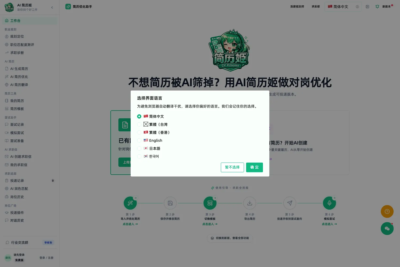
Task: Click step 1 导入并优化简历 wand icon
Action: click(x=130, y=203)
